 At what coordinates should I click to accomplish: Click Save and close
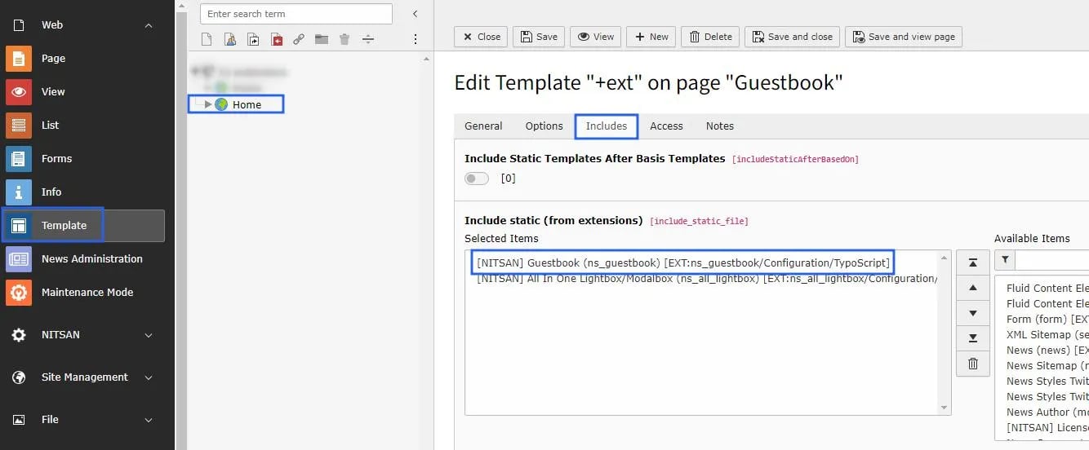click(792, 37)
